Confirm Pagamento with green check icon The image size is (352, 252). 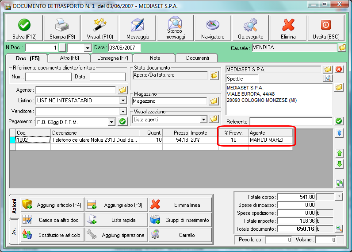pyautogui.click(x=122, y=122)
